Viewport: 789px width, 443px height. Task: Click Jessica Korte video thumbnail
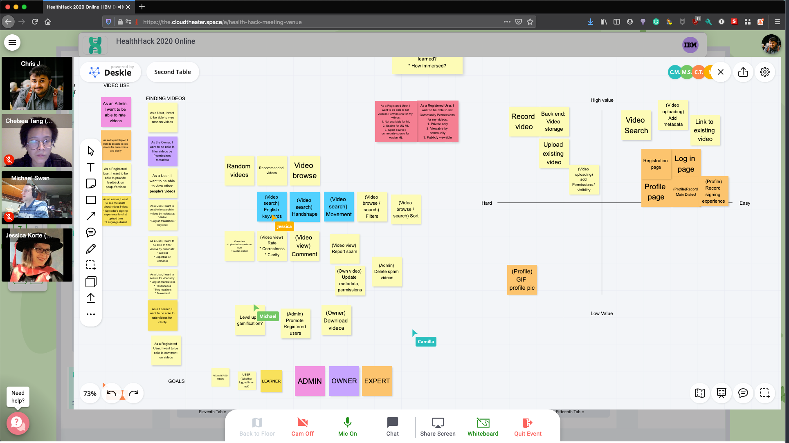click(37, 255)
